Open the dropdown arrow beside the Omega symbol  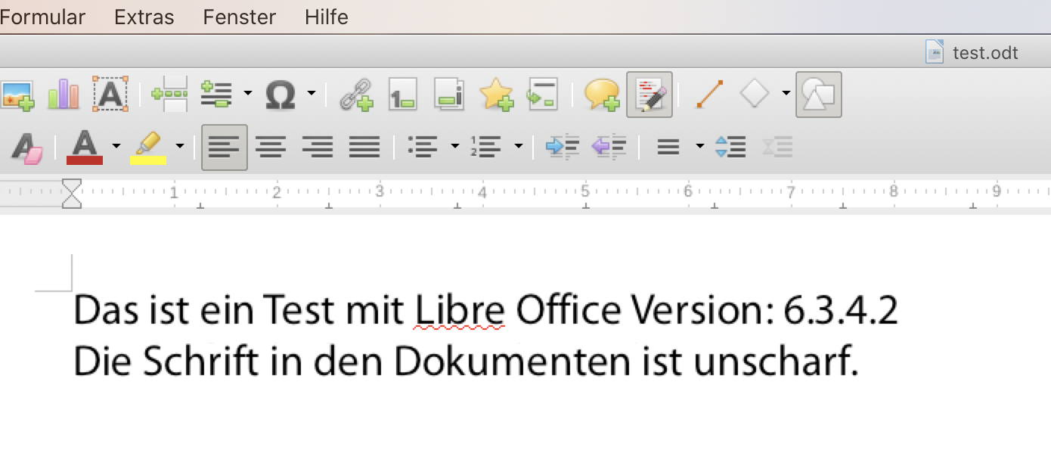click(311, 95)
